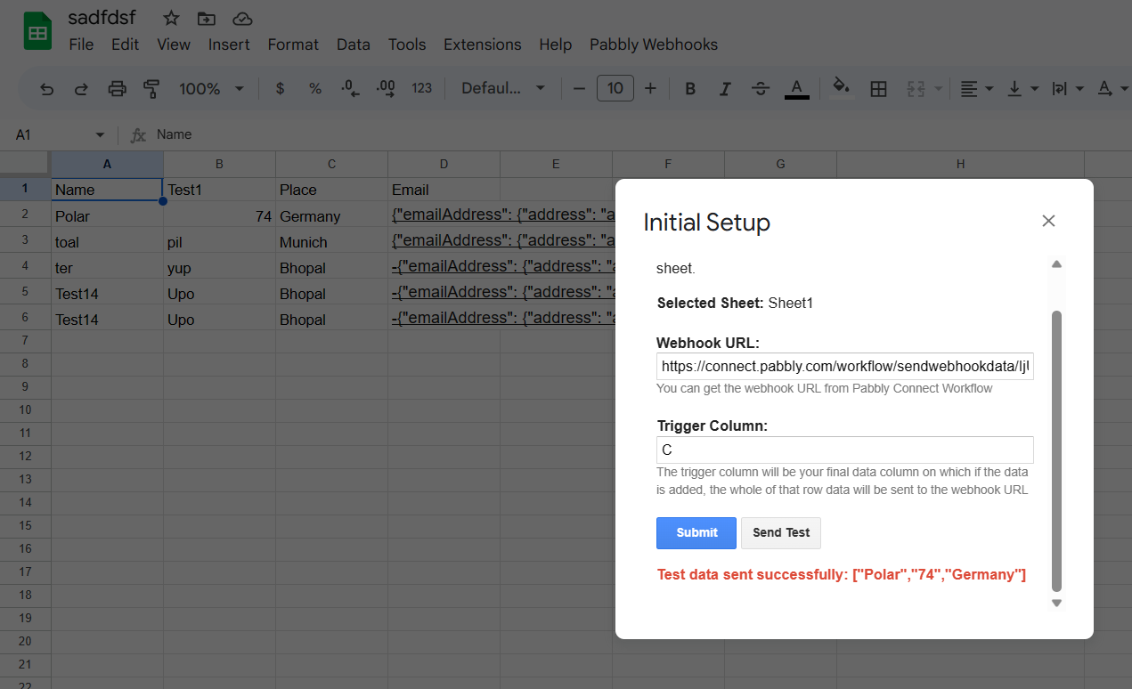Check cloud save status icon

coord(241,18)
